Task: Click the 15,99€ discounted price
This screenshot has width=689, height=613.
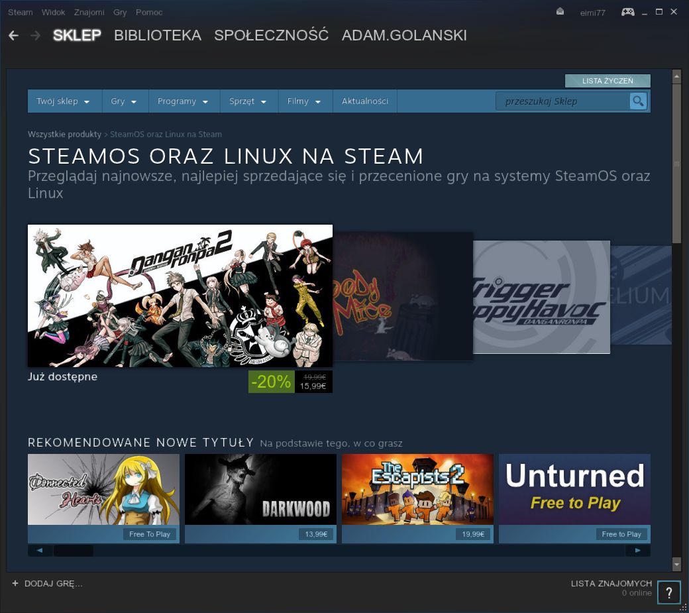Action: (313, 386)
